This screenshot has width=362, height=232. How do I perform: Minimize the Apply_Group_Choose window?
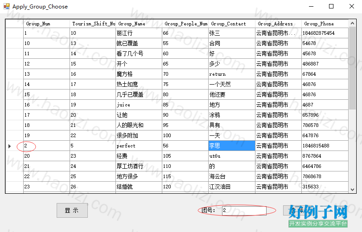point(311,6)
